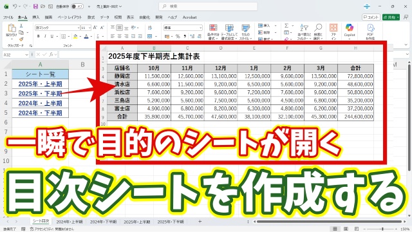Switch to Normal view in status bar
This screenshot has height=232, width=412.
(x=335, y=229)
